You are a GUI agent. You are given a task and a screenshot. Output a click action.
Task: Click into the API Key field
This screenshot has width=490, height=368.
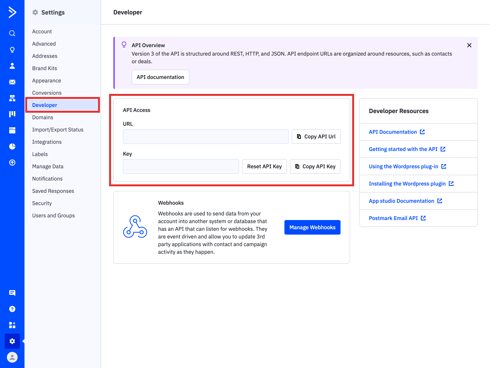(181, 166)
